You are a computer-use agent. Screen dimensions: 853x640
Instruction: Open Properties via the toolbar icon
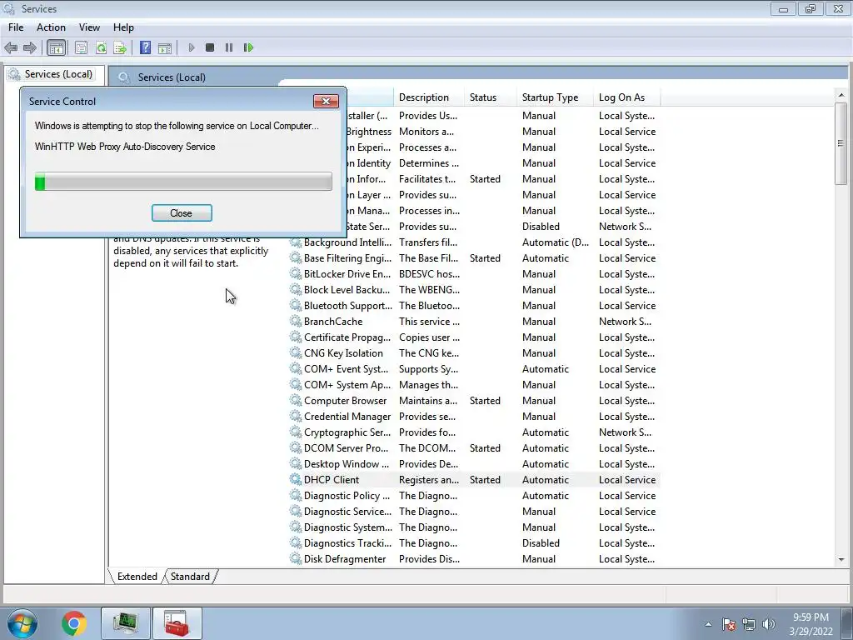[x=81, y=47]
